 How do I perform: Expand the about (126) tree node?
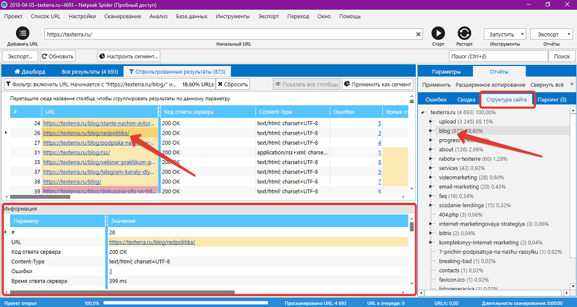(x=431, y=149)
